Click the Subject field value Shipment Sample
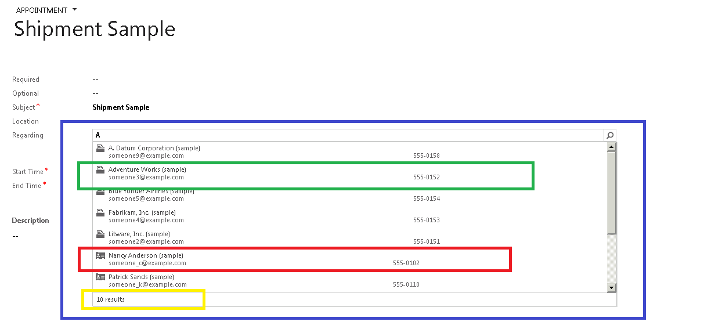The image size is (704, 336). click(x=121, y=107)
